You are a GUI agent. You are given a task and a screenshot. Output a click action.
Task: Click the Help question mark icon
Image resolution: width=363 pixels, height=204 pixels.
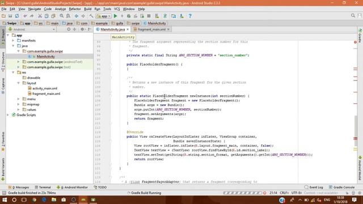190,16
